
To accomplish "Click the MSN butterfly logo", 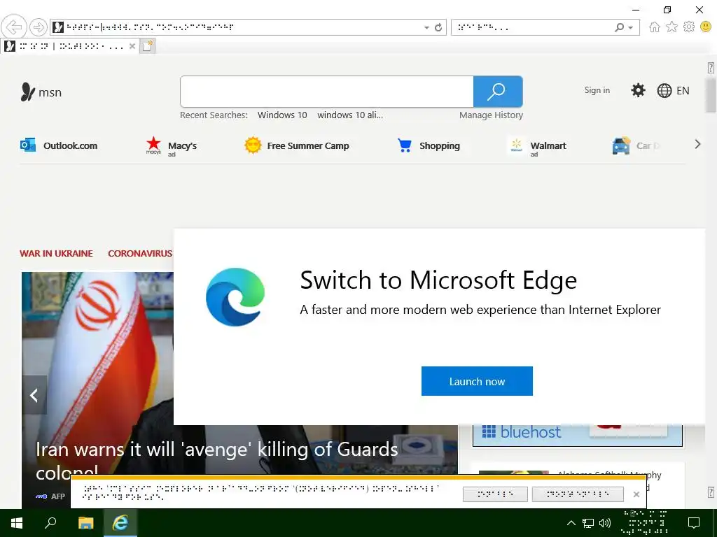I will [27, 92].
